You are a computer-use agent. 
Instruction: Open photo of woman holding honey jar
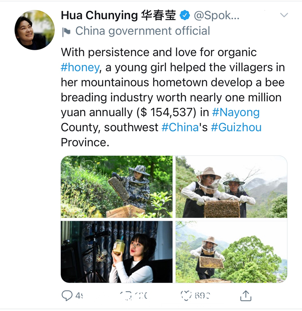tap(117, 252)
